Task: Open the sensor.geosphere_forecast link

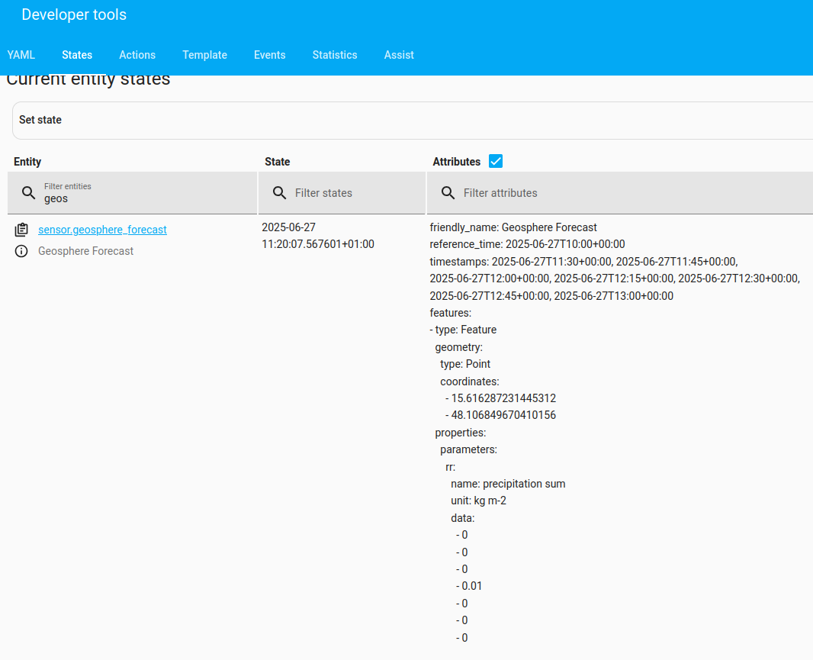Action: pos(103,230)
